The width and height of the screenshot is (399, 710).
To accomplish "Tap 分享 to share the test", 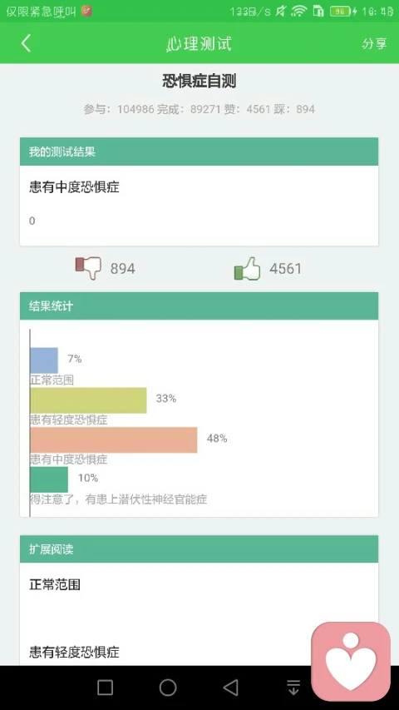I will click(374, 43).
